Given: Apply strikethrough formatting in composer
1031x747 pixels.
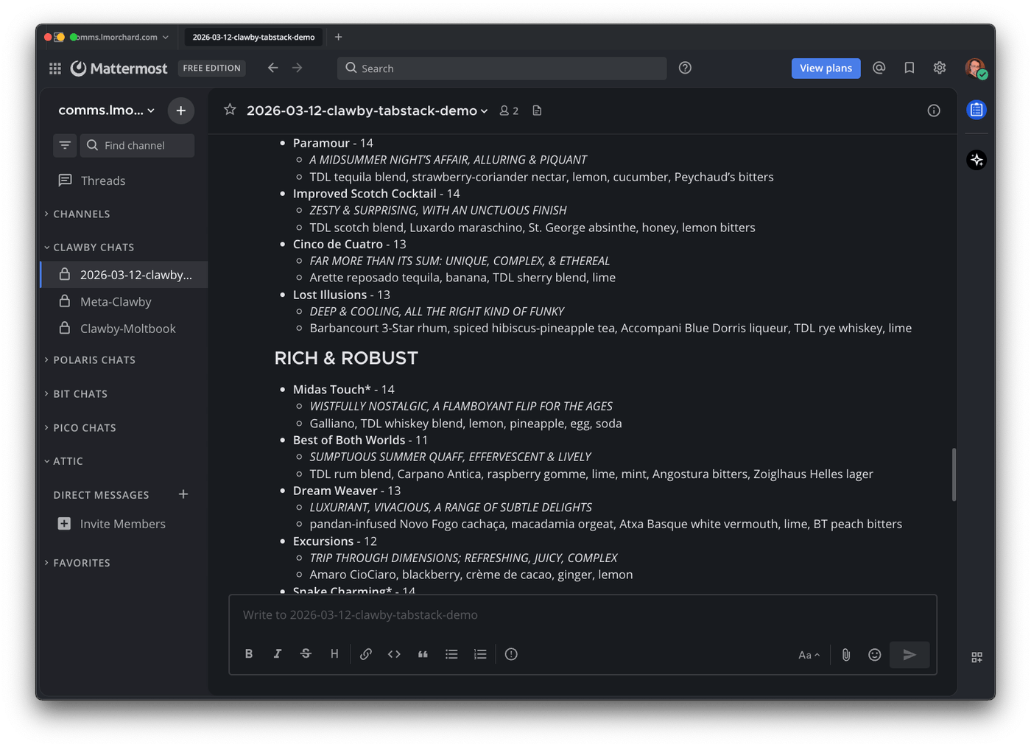Looking at the screenshot, I should click(x=306, y=654).
